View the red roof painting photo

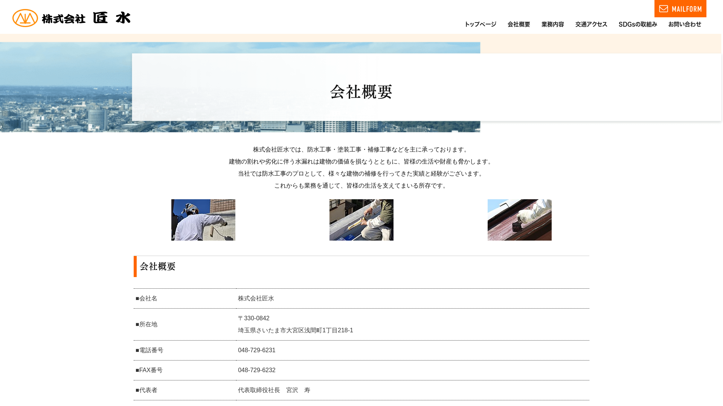[520, 220]
